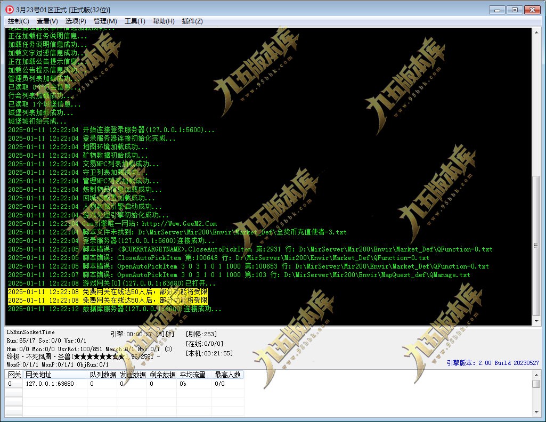Click the [刷怪:253] status text
This screenshot has height=422, width=546.
click(x=201, y=334)
